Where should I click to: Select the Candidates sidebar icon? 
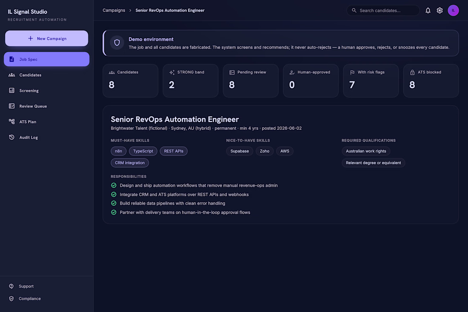click(x=11, y=75)
